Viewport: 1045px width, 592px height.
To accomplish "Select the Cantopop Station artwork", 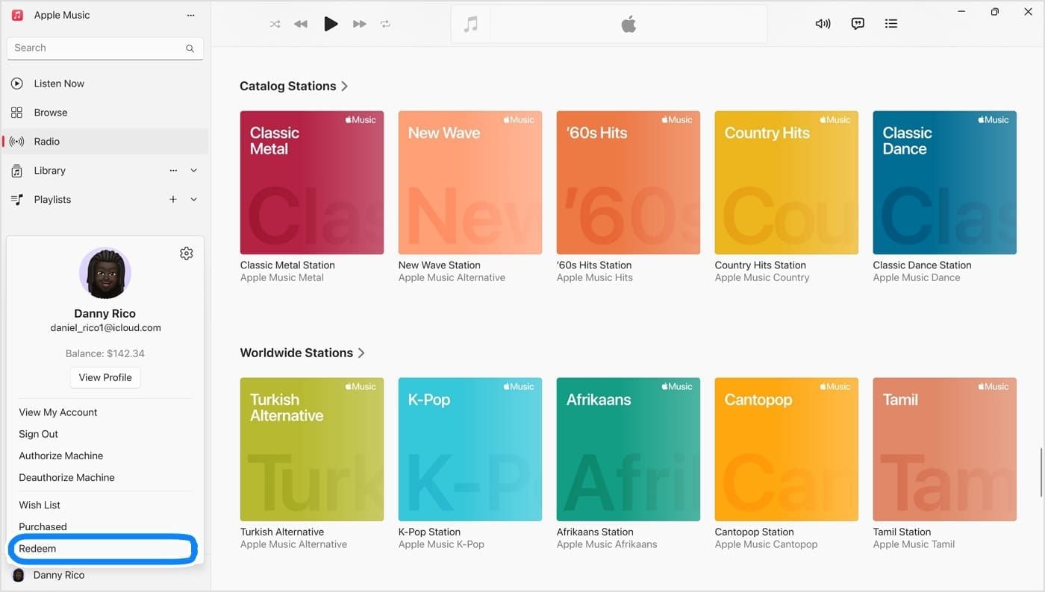I will tap(786, 450).
